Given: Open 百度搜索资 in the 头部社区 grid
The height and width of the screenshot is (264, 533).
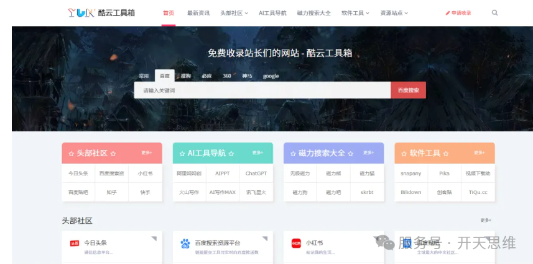Looking at the screenshot, I should pyautogui.click(x=111, y=173).
